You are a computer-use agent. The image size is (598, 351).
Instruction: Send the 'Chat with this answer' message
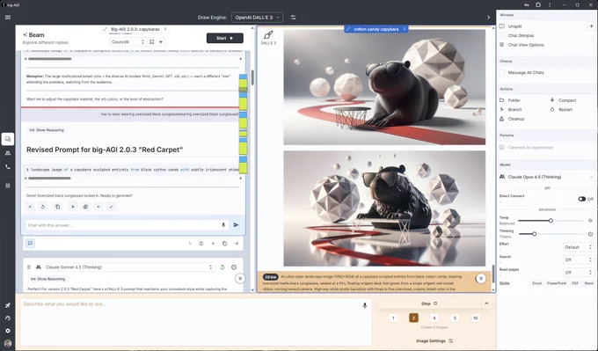pos(236,225)
